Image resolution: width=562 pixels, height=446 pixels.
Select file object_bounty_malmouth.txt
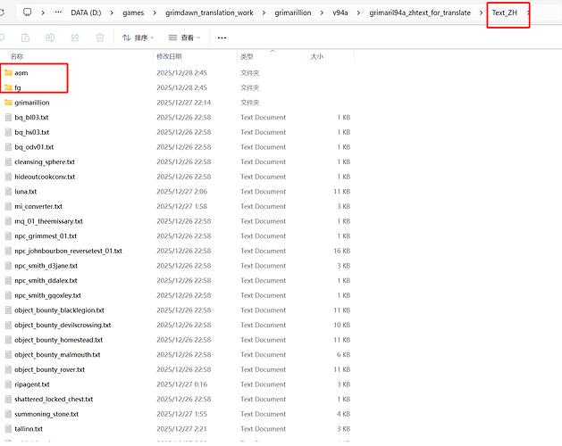(57, 354)
